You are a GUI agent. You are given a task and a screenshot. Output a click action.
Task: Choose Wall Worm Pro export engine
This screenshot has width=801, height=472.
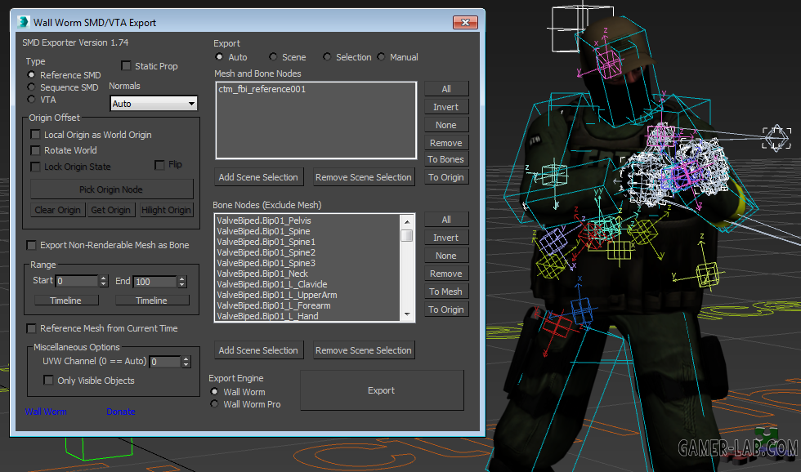point(214,404)
